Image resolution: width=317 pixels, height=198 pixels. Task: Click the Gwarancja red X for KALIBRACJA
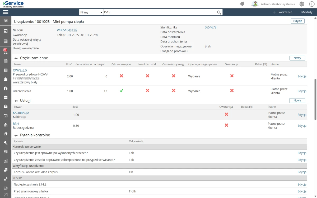pos(226,114)
